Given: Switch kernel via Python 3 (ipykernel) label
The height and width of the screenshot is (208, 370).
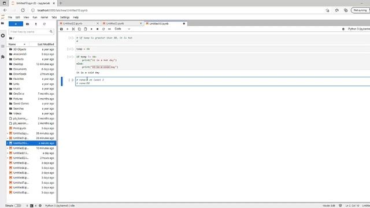Looking at the screenshot, I should pyautogui.click(x=358, y=29).
